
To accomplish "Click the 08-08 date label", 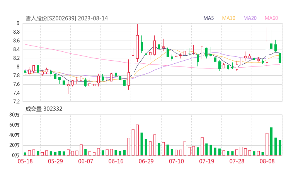I will pos(267,161).
